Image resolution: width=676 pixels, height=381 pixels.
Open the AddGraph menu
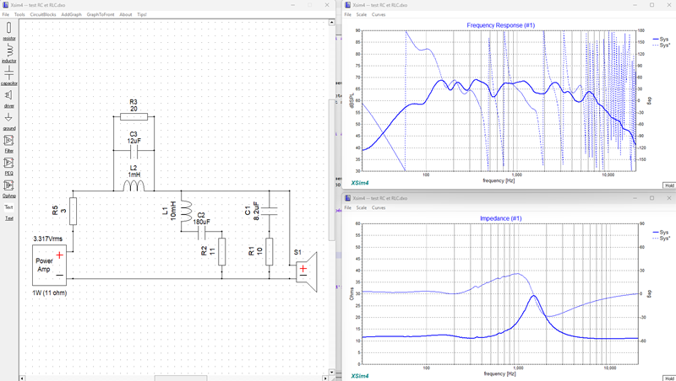[x=71, y=14]
